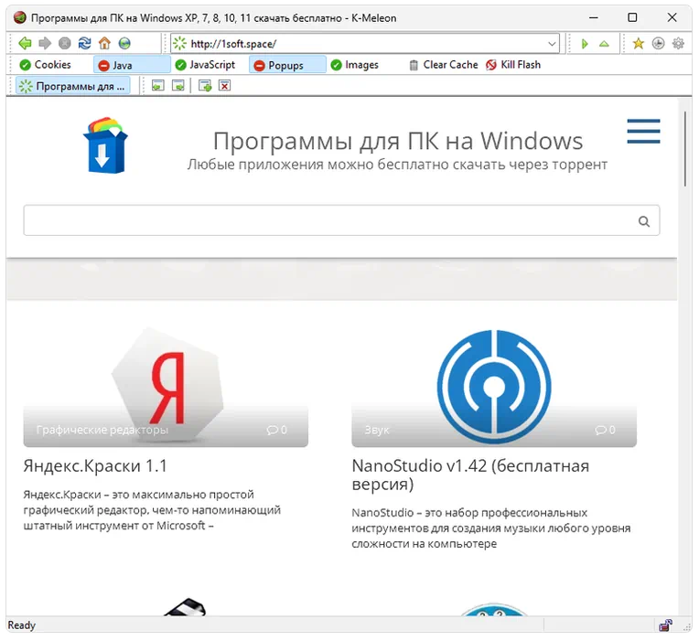Close the tab with the red X icon
The image size is (699, 640).
coord(225,86)
